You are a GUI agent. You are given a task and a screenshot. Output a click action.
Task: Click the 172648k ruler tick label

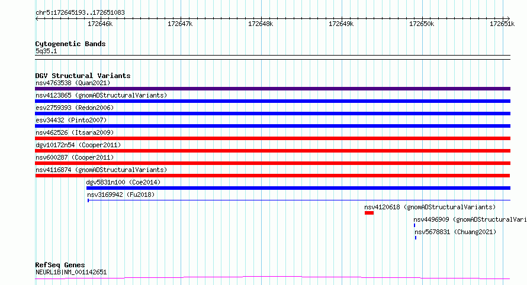click(x=261, y=24)
